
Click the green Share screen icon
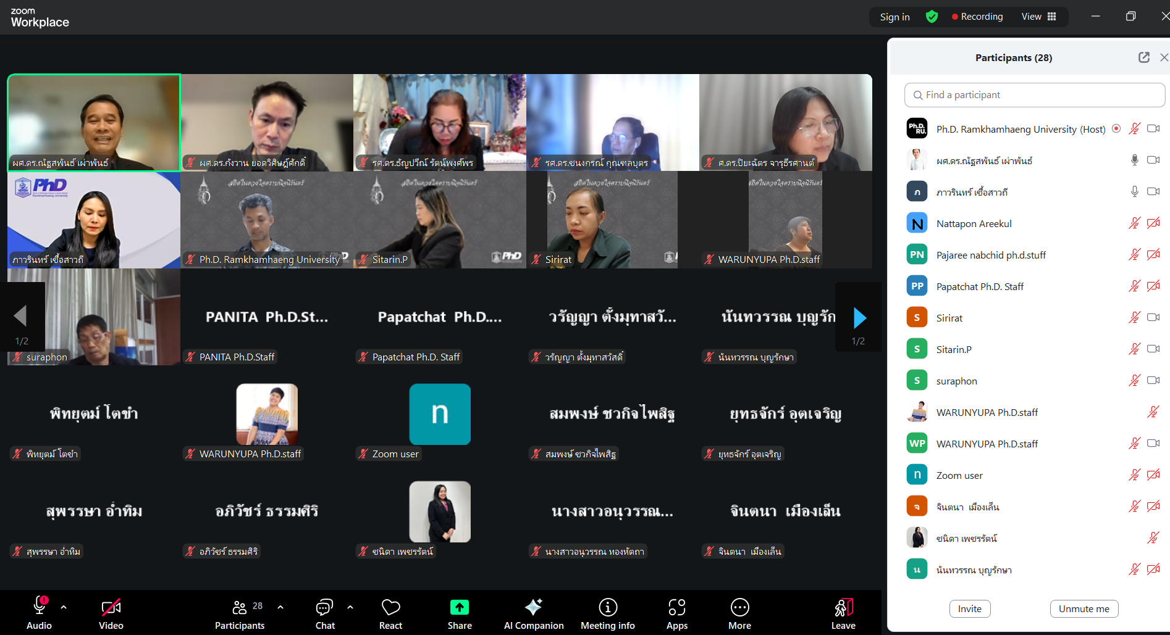[460, 608]
